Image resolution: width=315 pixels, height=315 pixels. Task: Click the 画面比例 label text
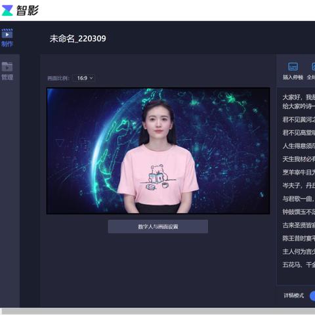[x=58, y=78]
